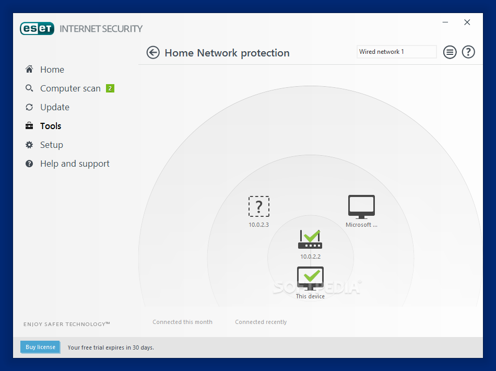Open Help and support section
The image size is (496, 371).
coord(75,164)
